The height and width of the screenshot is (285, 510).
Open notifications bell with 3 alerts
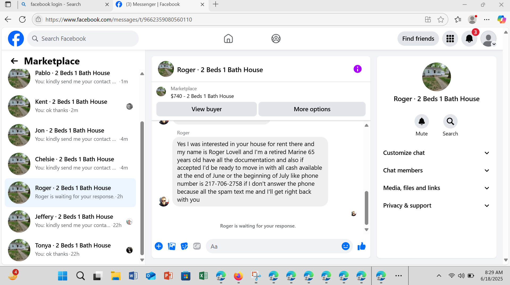pyautogui.click(x=469, y=39)
